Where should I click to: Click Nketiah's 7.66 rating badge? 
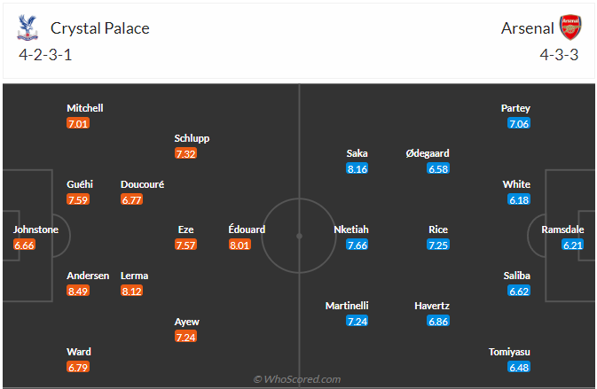pos(357,245)
